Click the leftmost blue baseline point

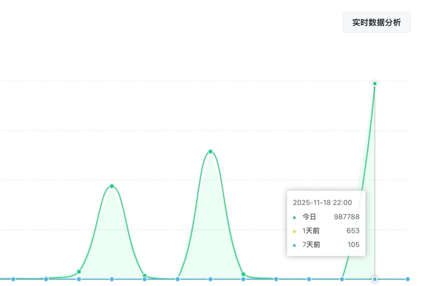[x=13, y=279]
